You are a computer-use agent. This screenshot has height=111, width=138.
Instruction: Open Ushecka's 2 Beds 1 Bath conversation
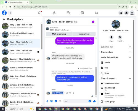click(x=21, y=86)
